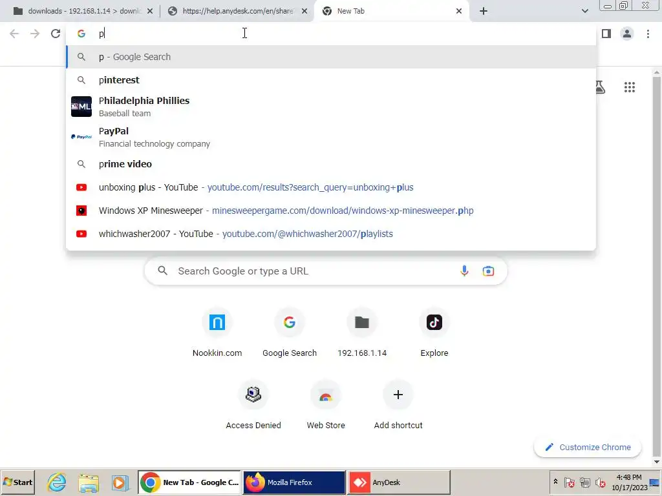662x496 pixels.
Task: Open the Google apps grid icon
Action: point(630,87)
